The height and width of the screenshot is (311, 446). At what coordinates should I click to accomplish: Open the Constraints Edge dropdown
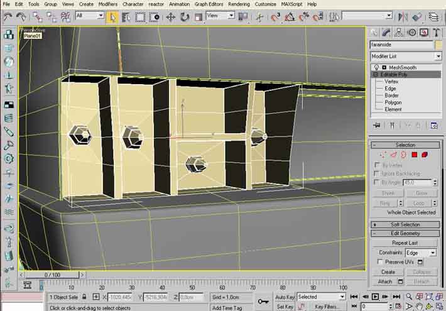click(420, 253)
